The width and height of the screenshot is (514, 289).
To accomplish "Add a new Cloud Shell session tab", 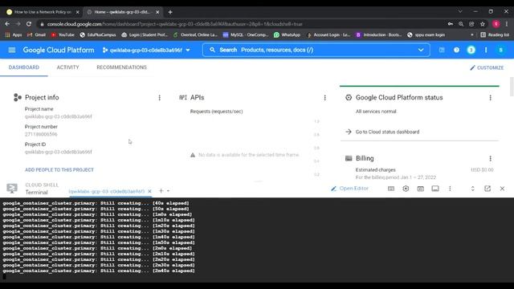I will point(161,191).
